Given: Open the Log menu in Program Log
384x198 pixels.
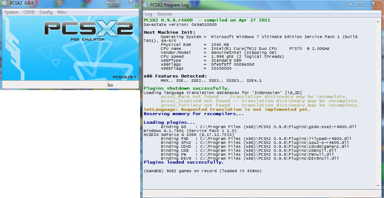Looking at the screenshot, I should (x=148, y=14).
